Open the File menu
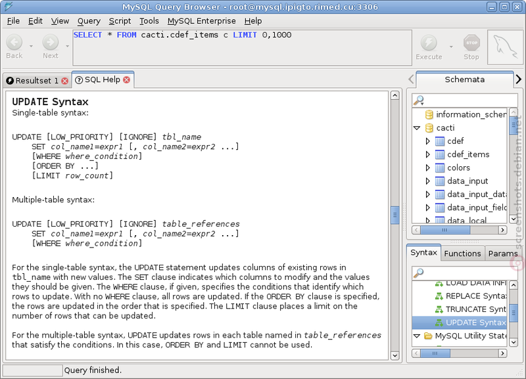Screen dimensions: 526x379 (x=13, y=21)
